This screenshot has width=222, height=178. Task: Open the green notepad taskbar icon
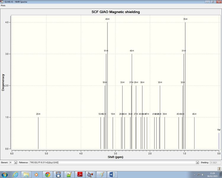click(69, 174)
